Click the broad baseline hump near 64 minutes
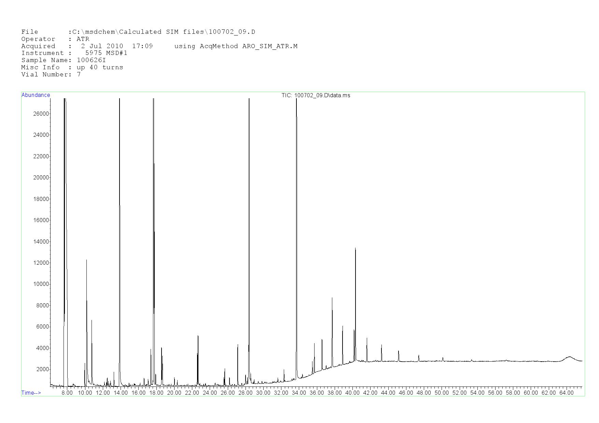The width and height of the screenshot is (599, 423). 569,357
